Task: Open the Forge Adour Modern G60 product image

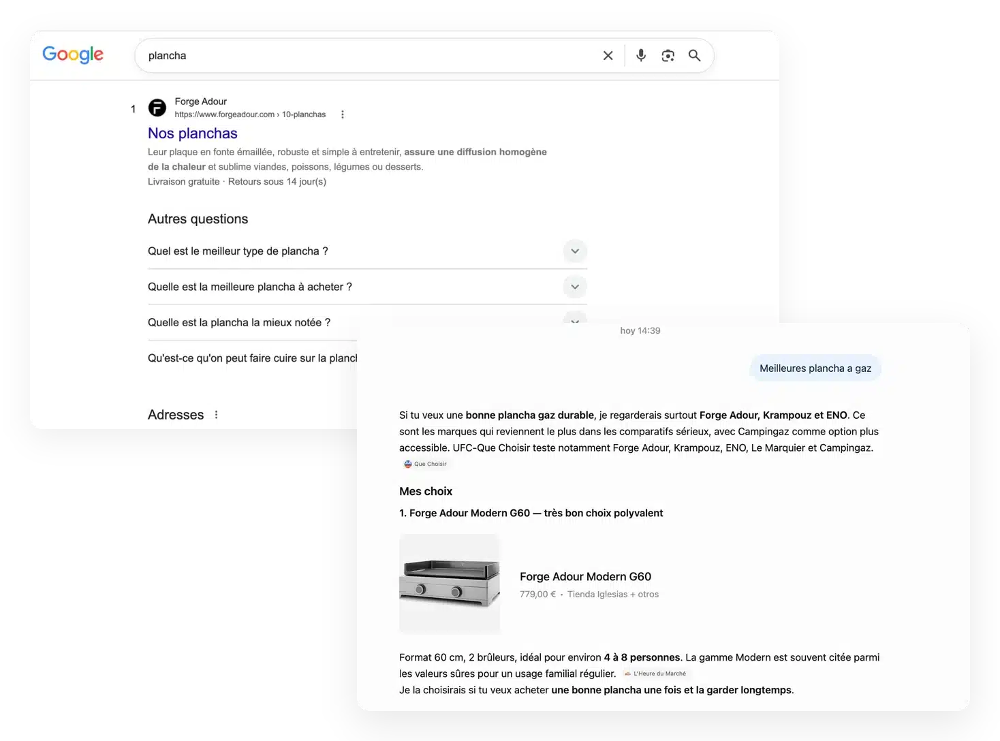Action: pyautogui.click(x=450, y=584)
